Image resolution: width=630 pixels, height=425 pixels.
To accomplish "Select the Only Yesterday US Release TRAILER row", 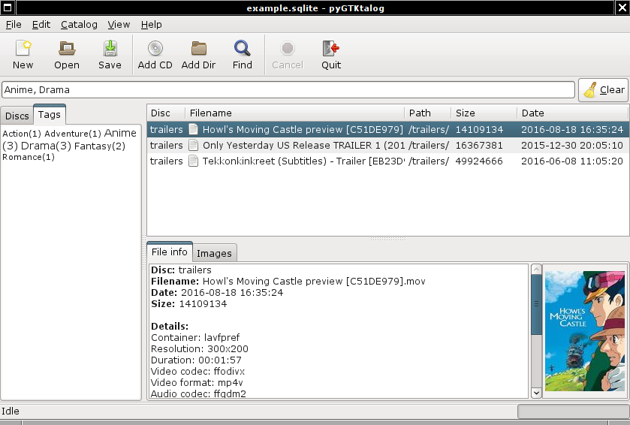I will (x=387, y=145).
